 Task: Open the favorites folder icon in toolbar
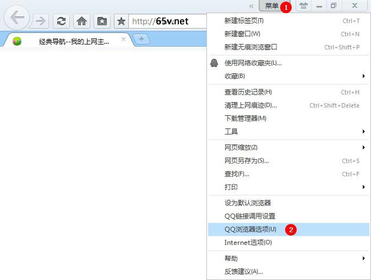102,21
